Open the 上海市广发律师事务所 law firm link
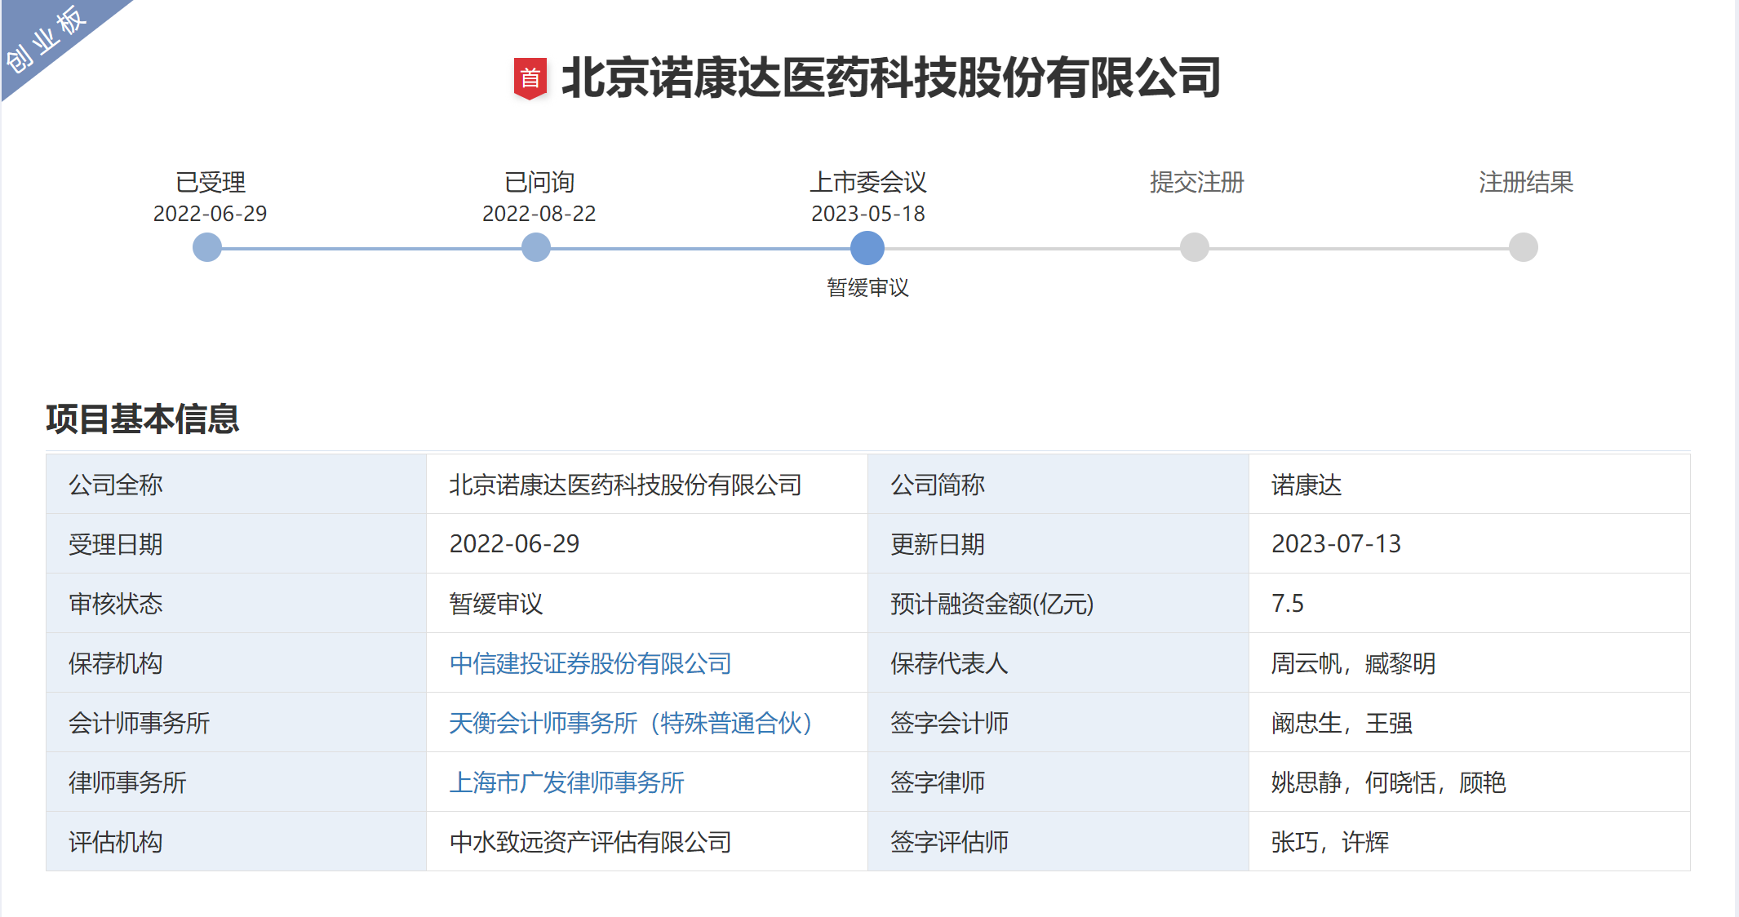 tap(566, 782)
